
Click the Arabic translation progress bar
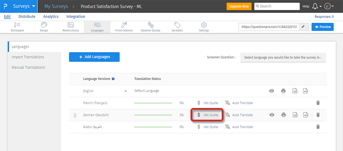153,127
